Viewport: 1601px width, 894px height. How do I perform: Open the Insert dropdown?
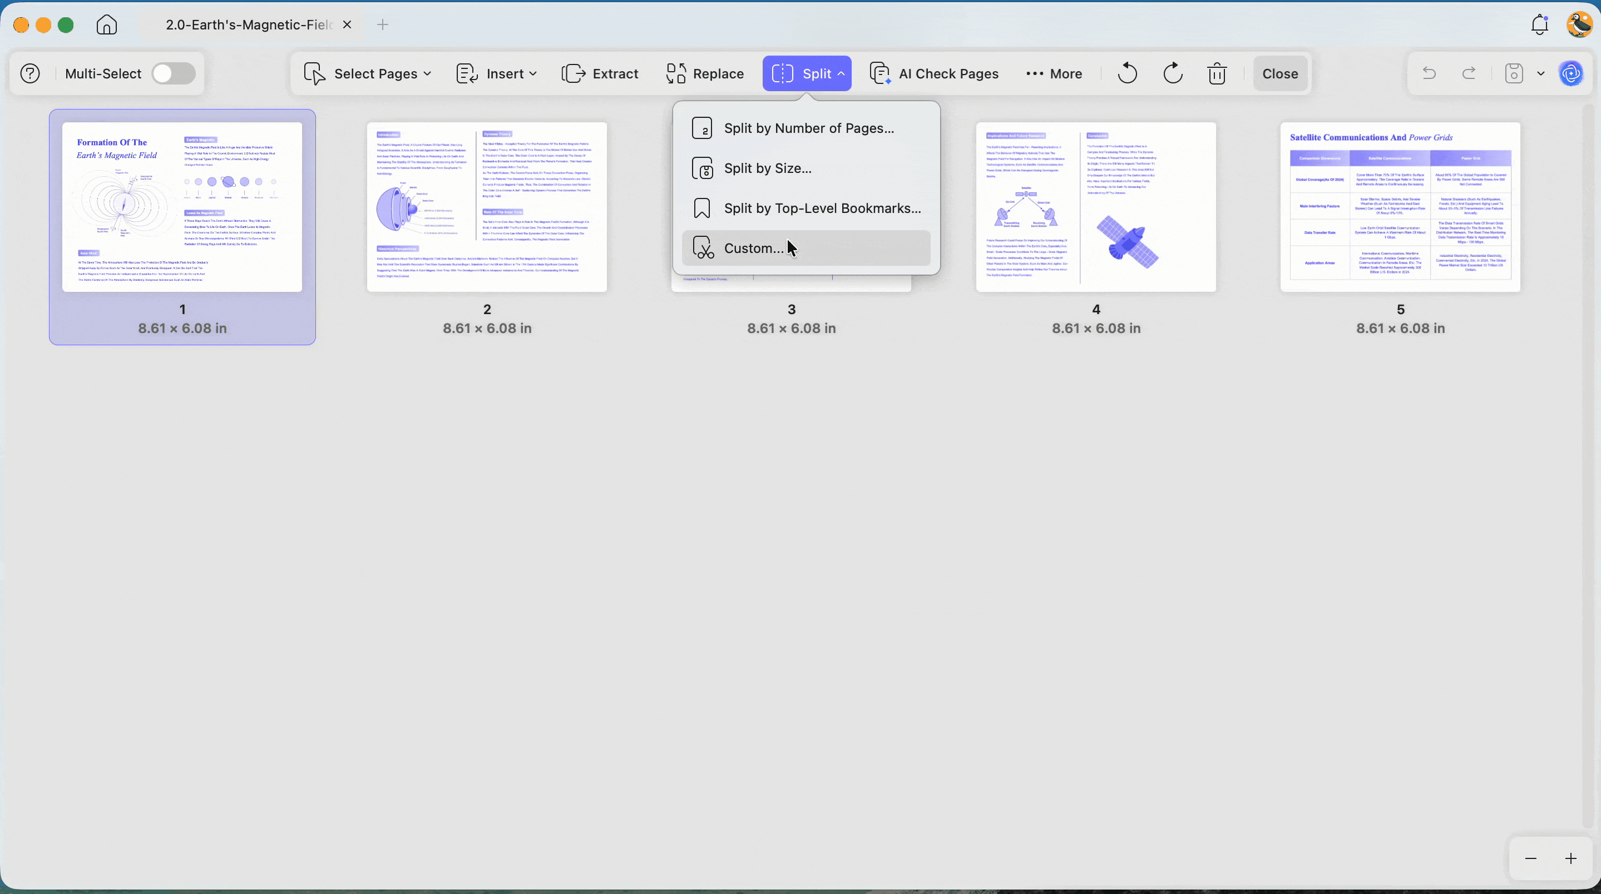pyautogui.click(x=496, y=73)
